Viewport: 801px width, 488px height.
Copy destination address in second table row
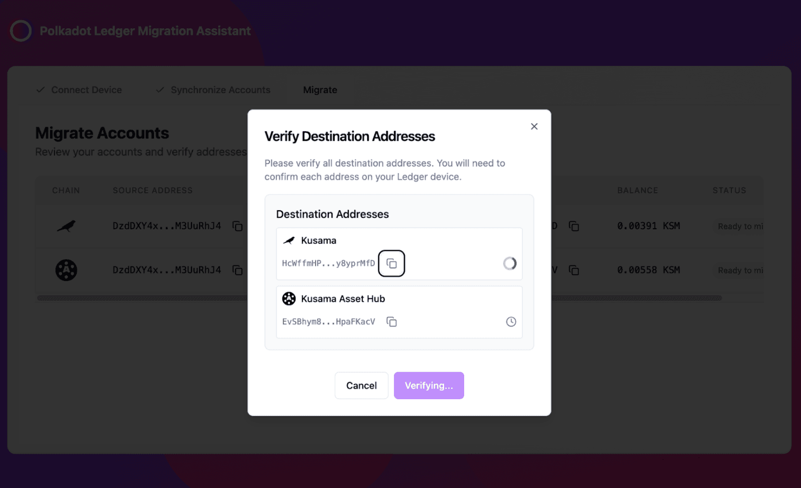[574, 270]
